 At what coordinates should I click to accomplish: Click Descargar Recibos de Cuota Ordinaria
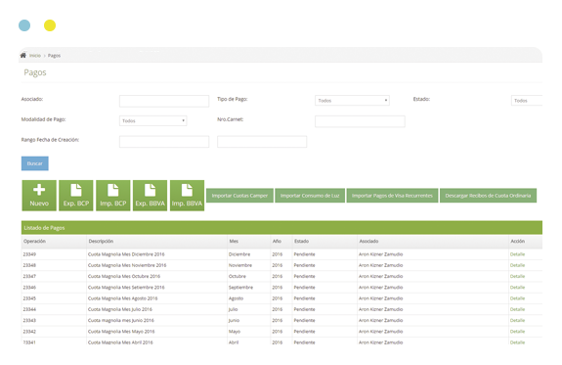pos(488,196)
